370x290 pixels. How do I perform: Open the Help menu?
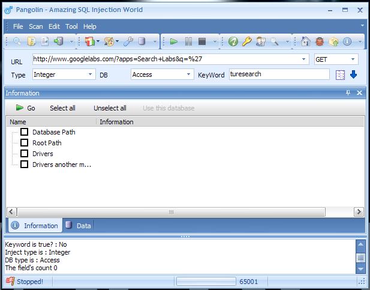tap(90, 26)
